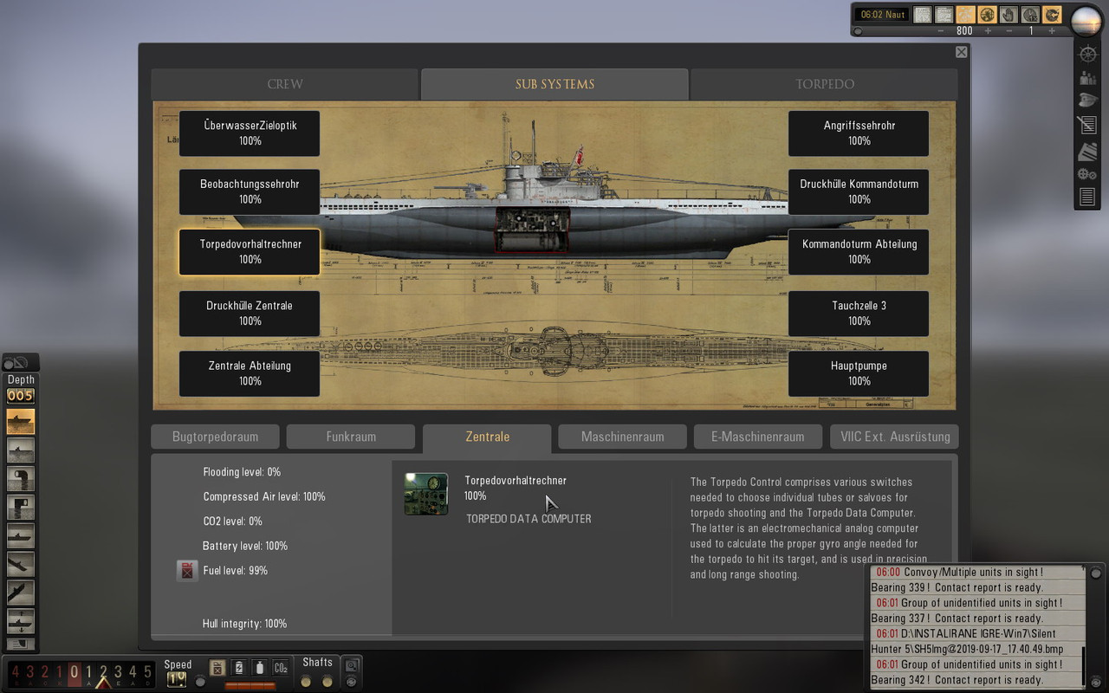Select the Beobachtungssehrohr system
The width and height of the screenshot is (1109, 693).
click(250, 191)
